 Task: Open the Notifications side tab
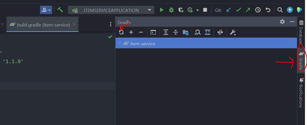[301, 93]
